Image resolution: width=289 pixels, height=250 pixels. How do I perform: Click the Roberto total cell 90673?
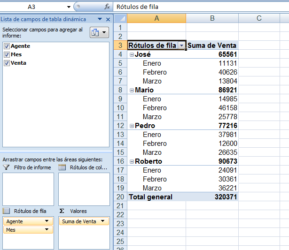pyautogui.click(x=212, y=161)
